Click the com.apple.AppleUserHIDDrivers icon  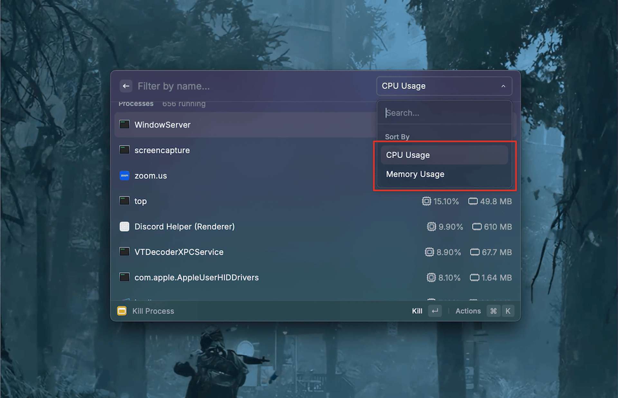pyautogui.click(x=125, y=277)
